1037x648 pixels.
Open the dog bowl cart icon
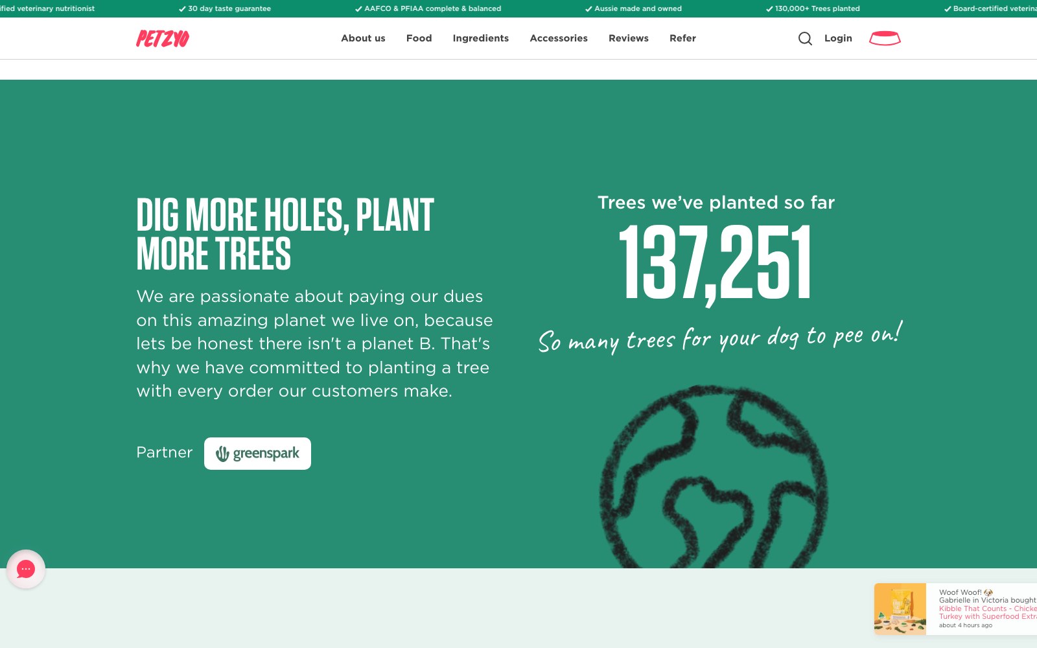pyautogui.click(x=885, y=38)
